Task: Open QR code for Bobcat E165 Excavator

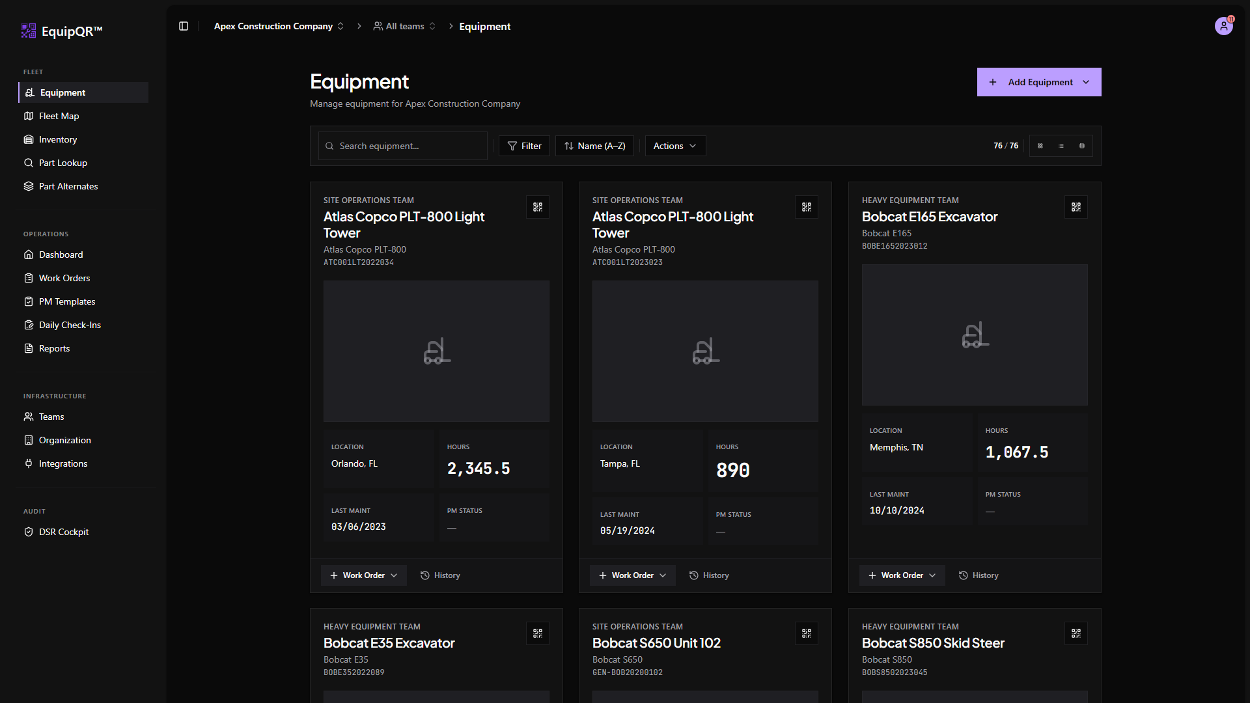Action: pyautogui.click(x=1076, y=207)
